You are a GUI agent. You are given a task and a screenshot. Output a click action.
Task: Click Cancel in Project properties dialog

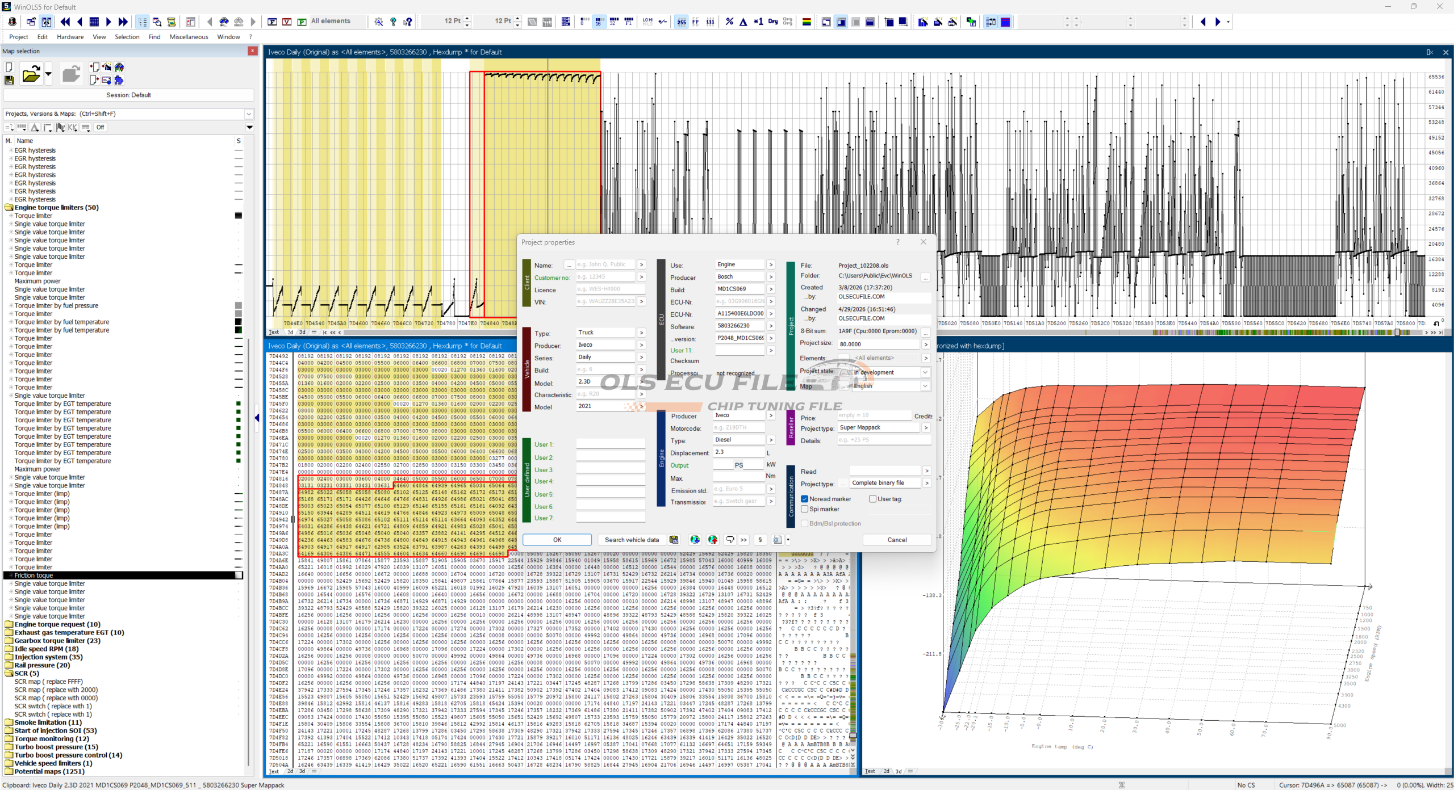pyautogui.click(x=897, y=540)
